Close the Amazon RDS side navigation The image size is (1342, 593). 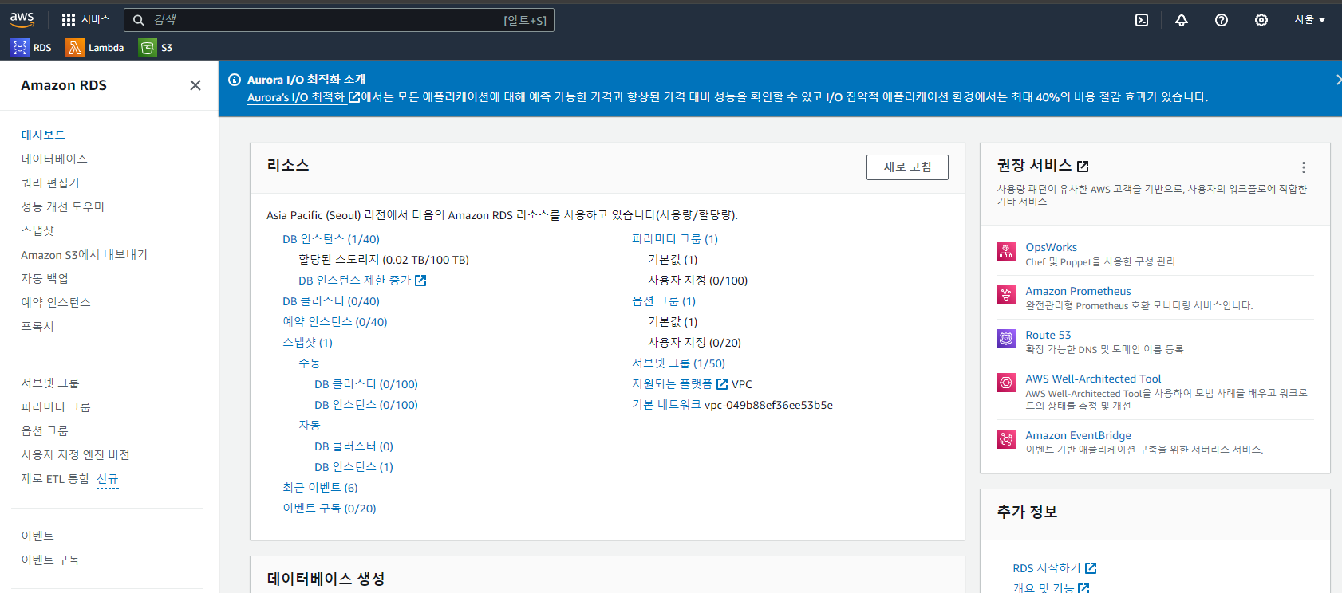pyautogui.click(x=195, y=85)
